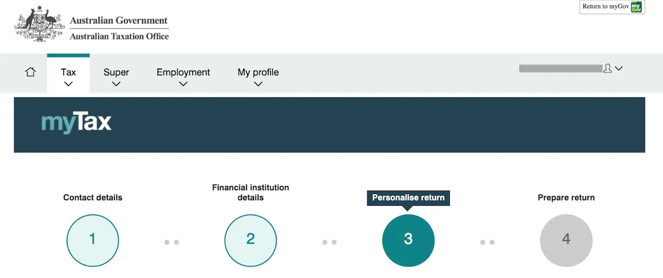Viewport: 663px width, 278px height.
Task: Click the greyed step 4 circle
Action: click(566, 240)
